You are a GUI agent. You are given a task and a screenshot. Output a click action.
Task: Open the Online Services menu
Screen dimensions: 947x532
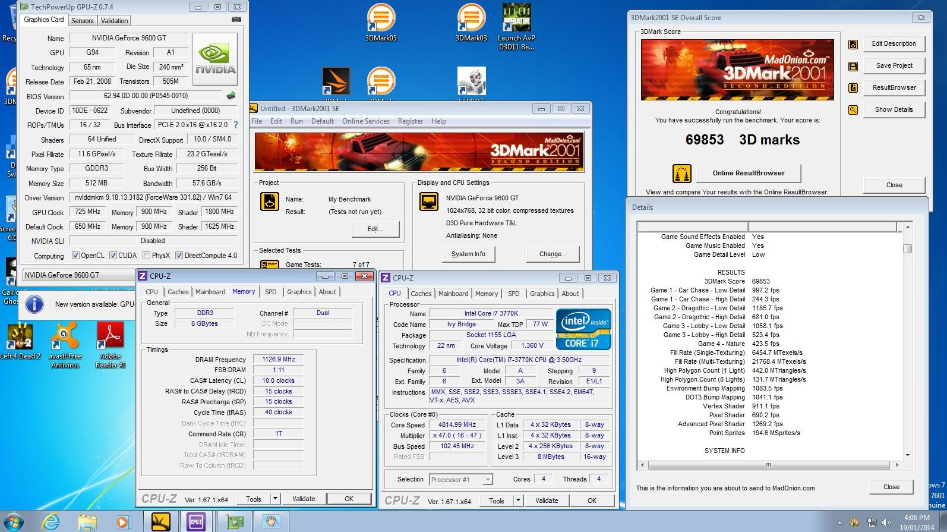click(x=366, y=121)
